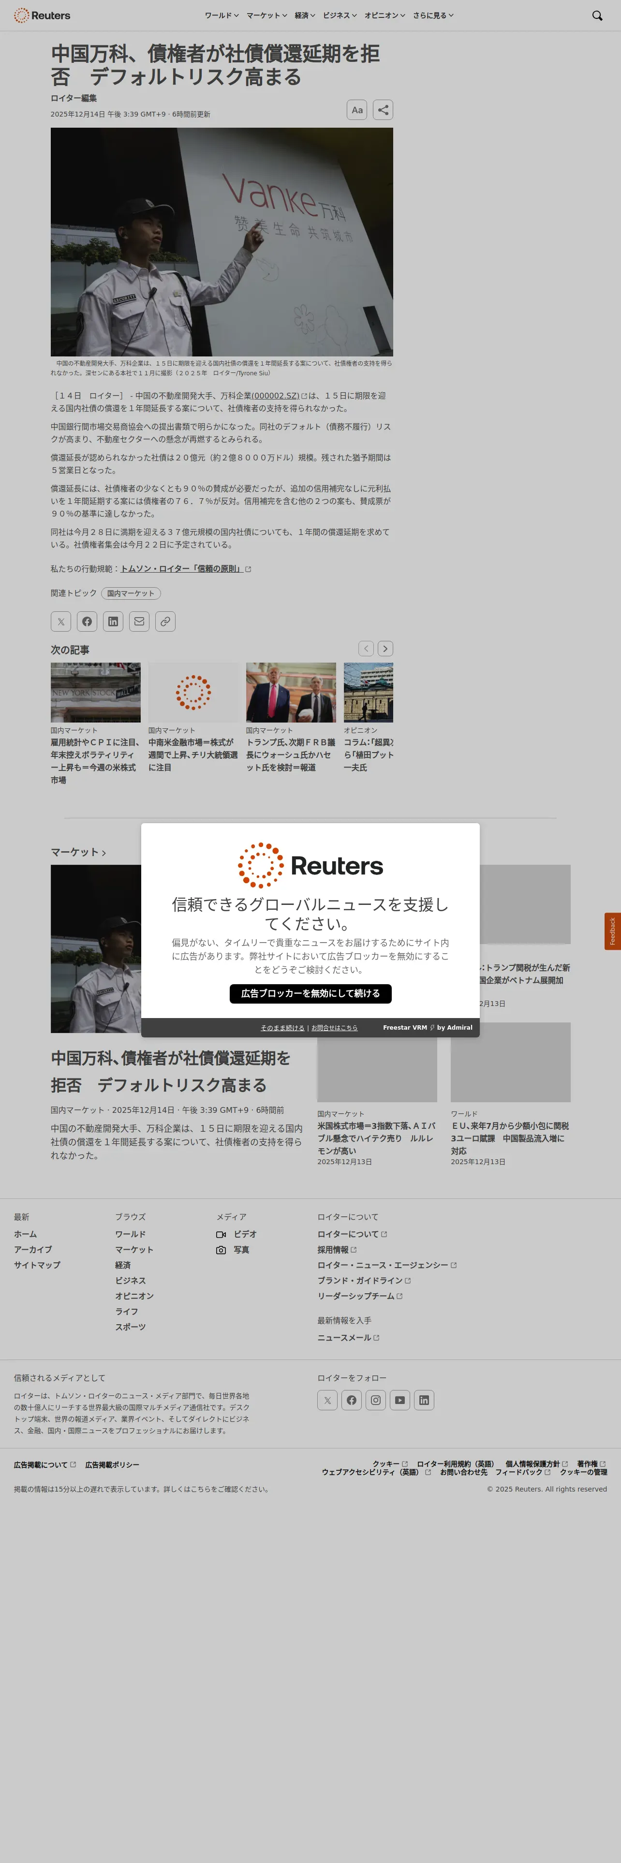Open 個人情報保護方針 link
The image size is (621, 1863).
[536, 1464]
